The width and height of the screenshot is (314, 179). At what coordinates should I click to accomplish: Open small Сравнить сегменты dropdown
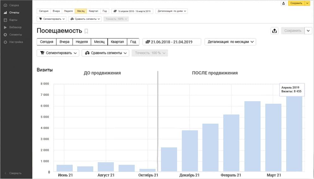(85, 19)
